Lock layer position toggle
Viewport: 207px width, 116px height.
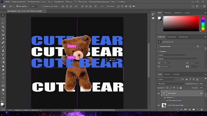pos(174,88)
